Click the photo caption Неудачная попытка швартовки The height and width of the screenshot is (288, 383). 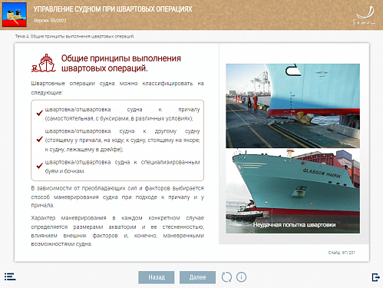pos(294,225)
